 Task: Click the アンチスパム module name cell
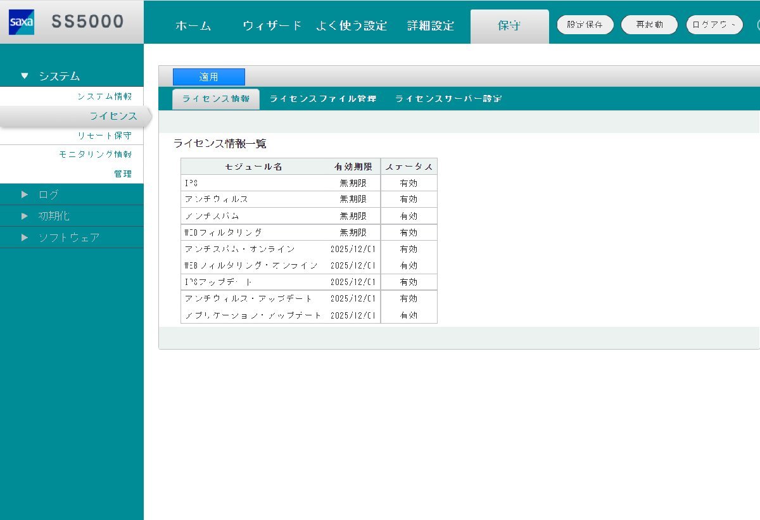click(212, 216)
